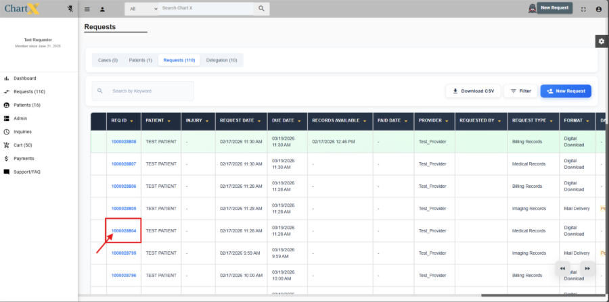
Task: Expand the All search scope dropdown
Action: click(x=142, y=9)
